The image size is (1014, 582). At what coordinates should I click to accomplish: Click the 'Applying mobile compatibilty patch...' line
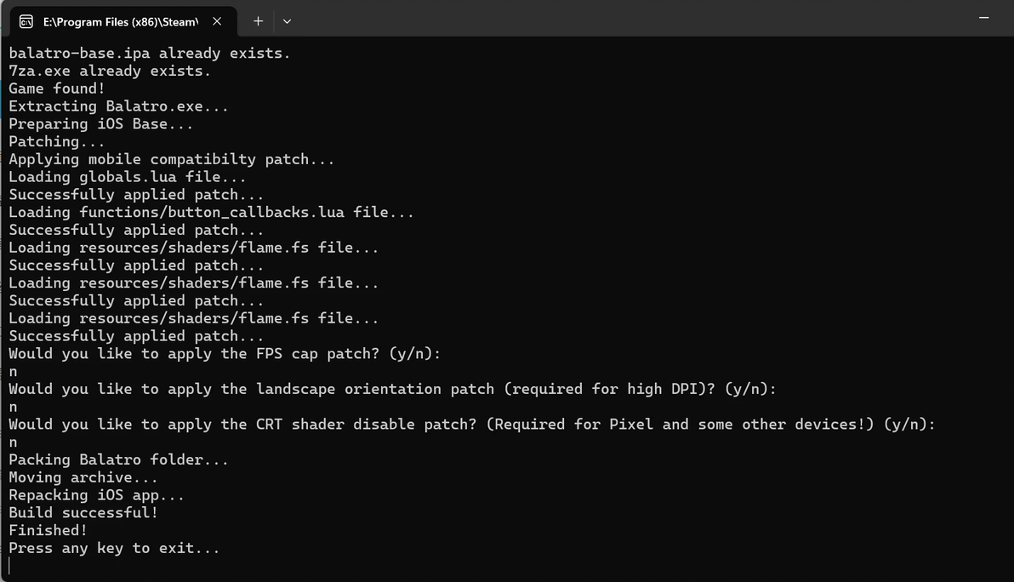(171, 159)
